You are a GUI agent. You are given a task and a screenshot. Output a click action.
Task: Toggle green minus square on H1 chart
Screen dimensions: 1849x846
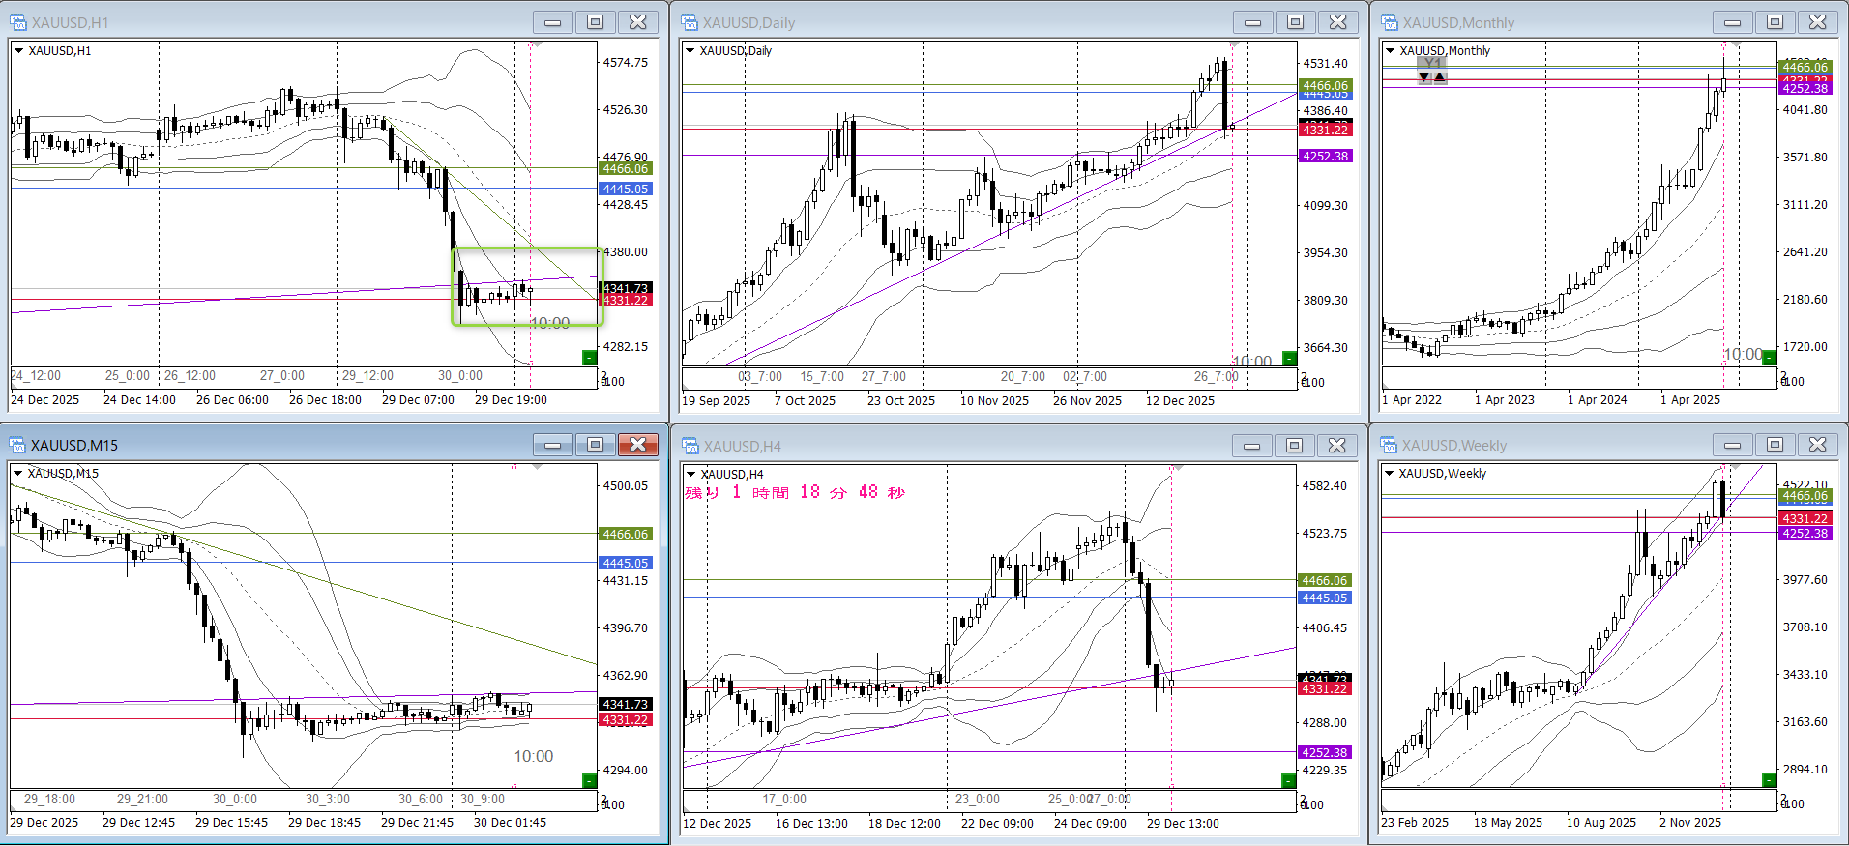point(589,358)
